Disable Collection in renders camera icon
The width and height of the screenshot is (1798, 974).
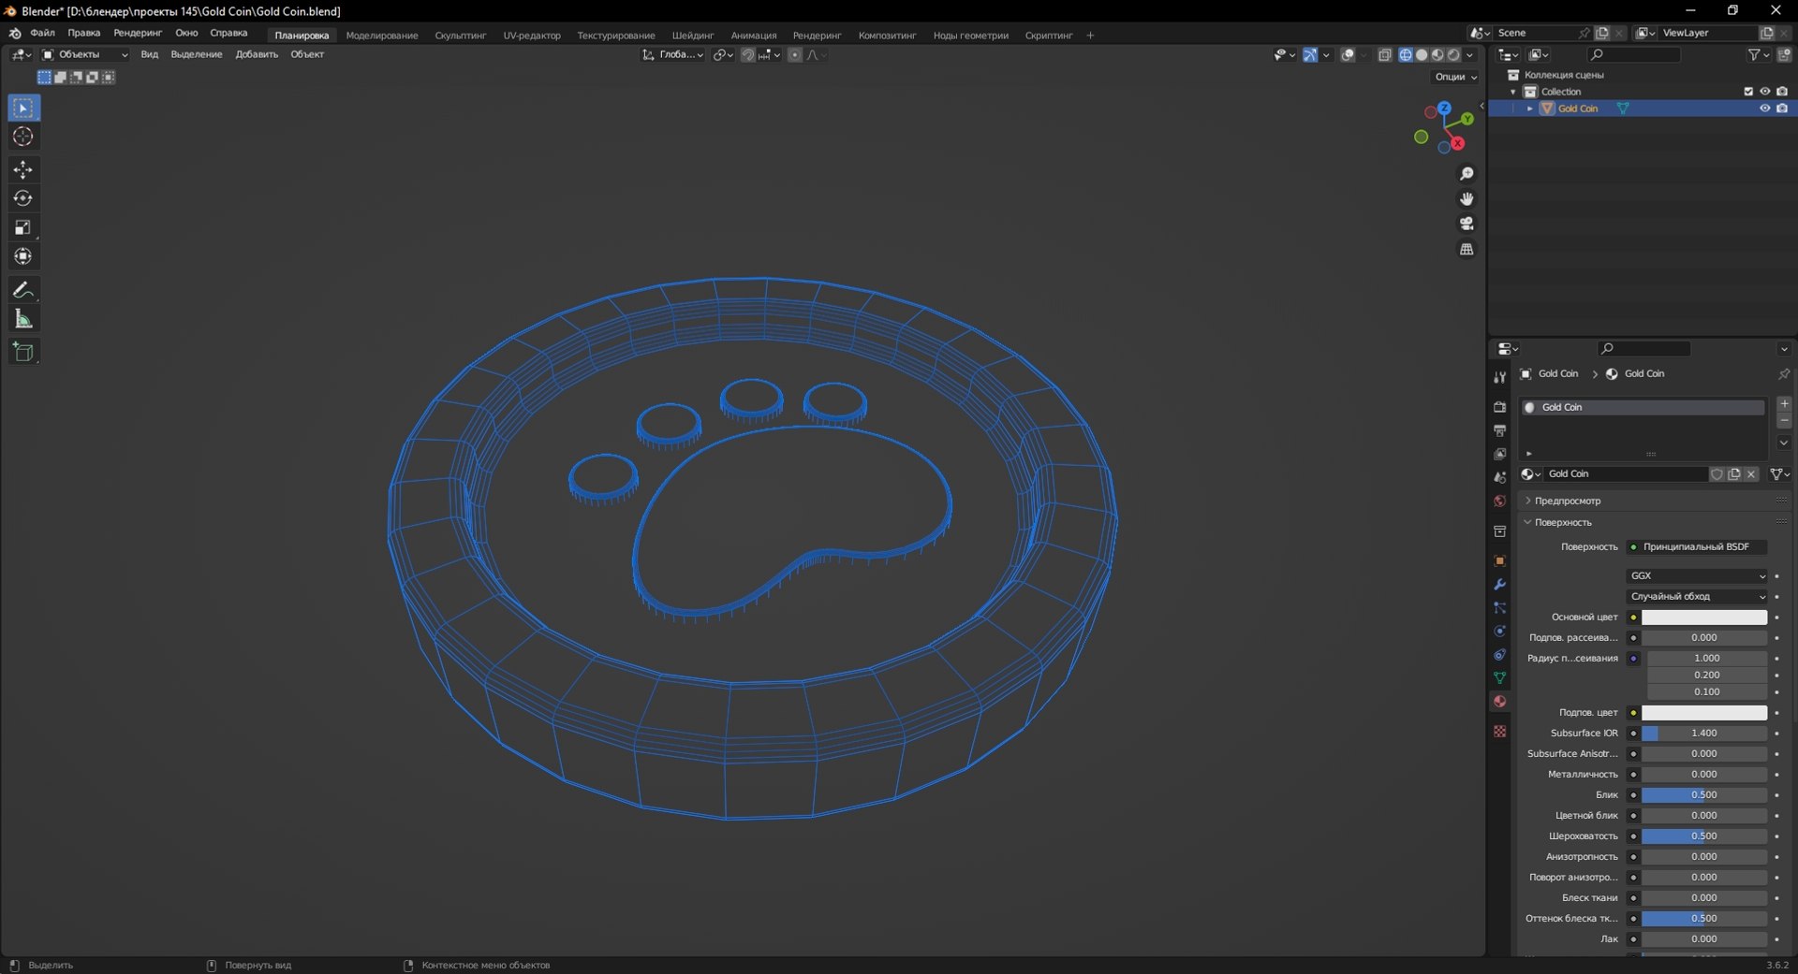click(1782, 92)
